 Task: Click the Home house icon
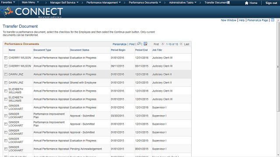point(247,3)
